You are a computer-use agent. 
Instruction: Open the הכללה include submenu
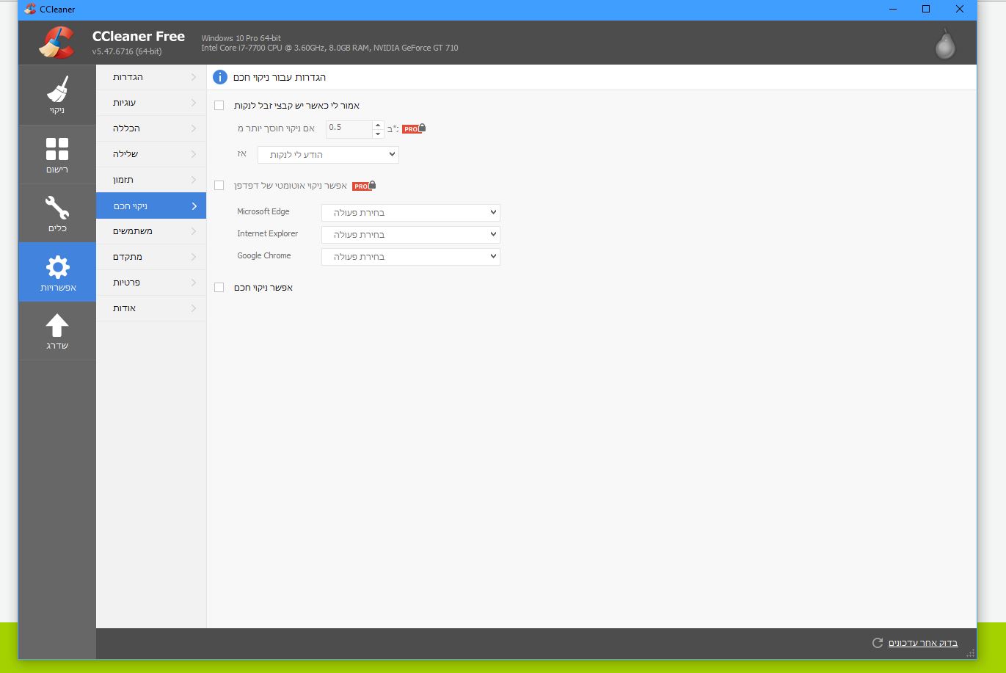pyautogui.click(x=151, y=128)
